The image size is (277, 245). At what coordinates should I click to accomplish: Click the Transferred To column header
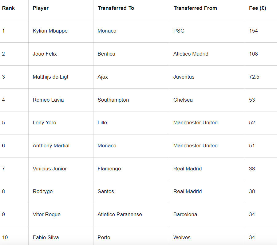point(116,8)
